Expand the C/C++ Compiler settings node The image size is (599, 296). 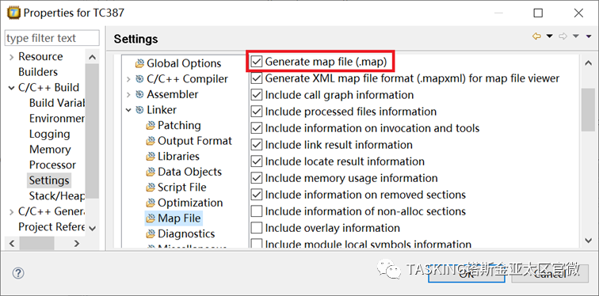click(128, 79)
